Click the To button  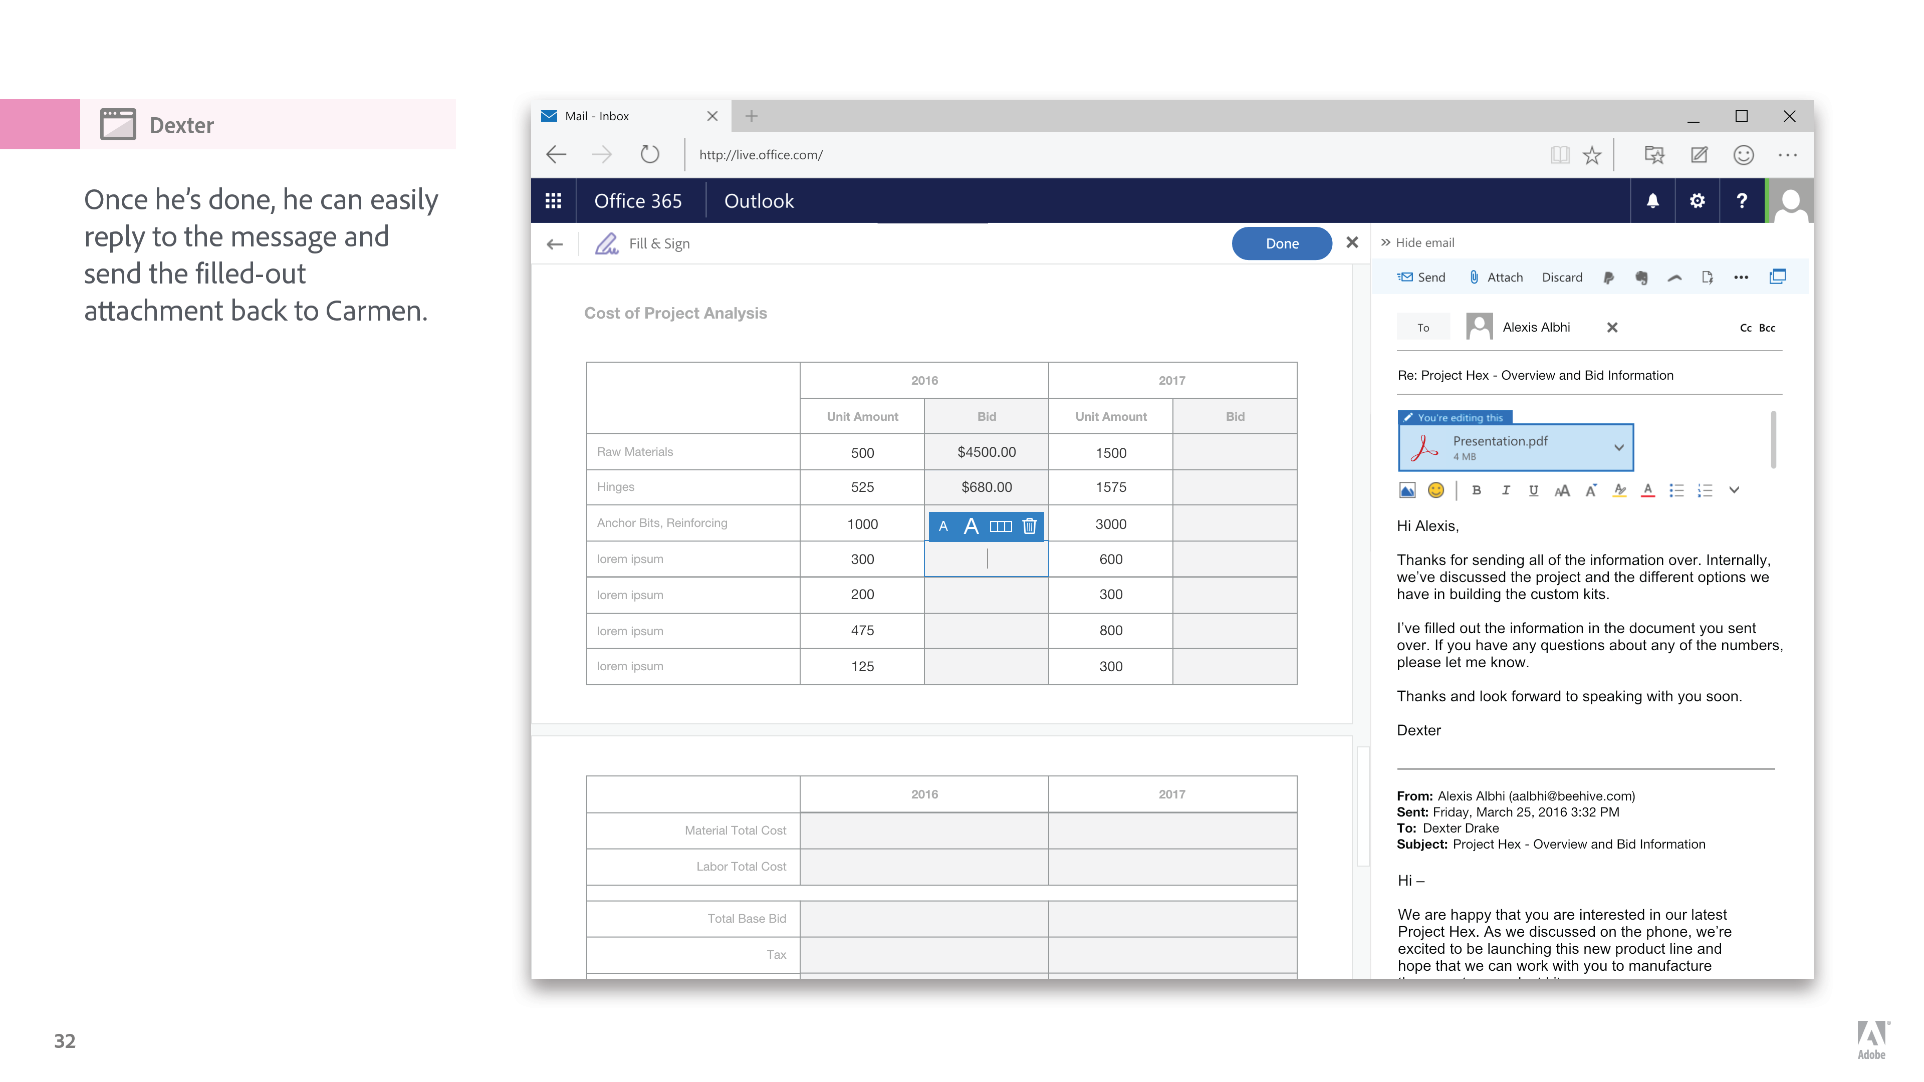coord(1423,327)
